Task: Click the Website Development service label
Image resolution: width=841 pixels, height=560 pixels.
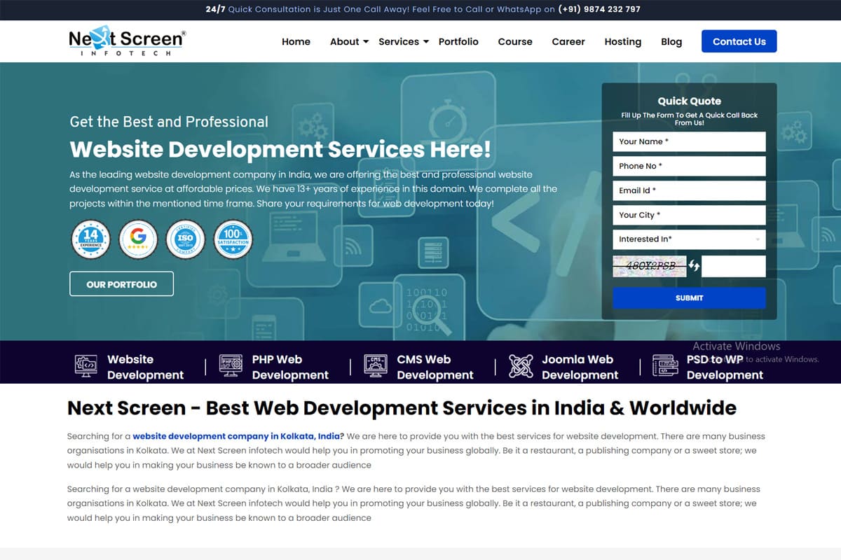Action: click(x=145, y=367)
